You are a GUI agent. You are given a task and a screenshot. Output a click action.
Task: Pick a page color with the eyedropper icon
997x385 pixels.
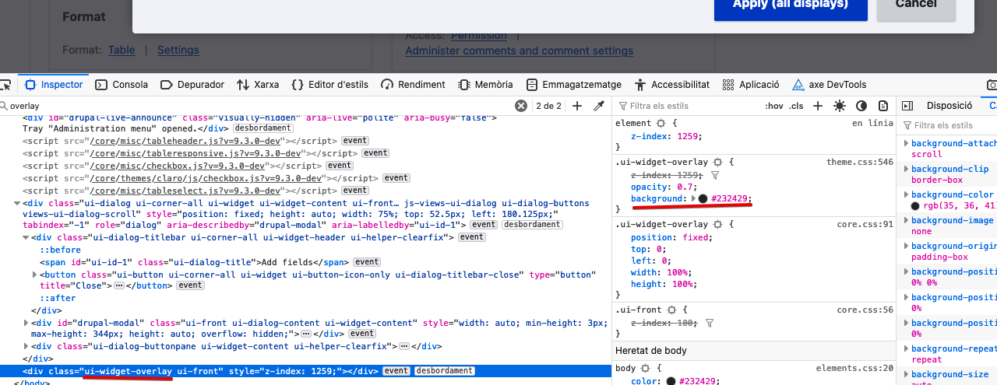click(x=599, y=106)
